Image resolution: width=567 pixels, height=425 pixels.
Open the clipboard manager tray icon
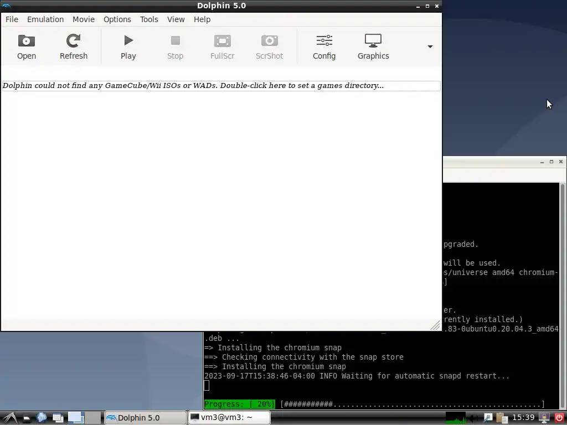tap(502, 418)
